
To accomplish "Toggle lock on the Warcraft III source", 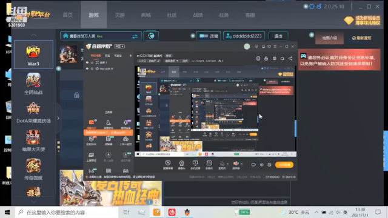I will tap(92, 68).
